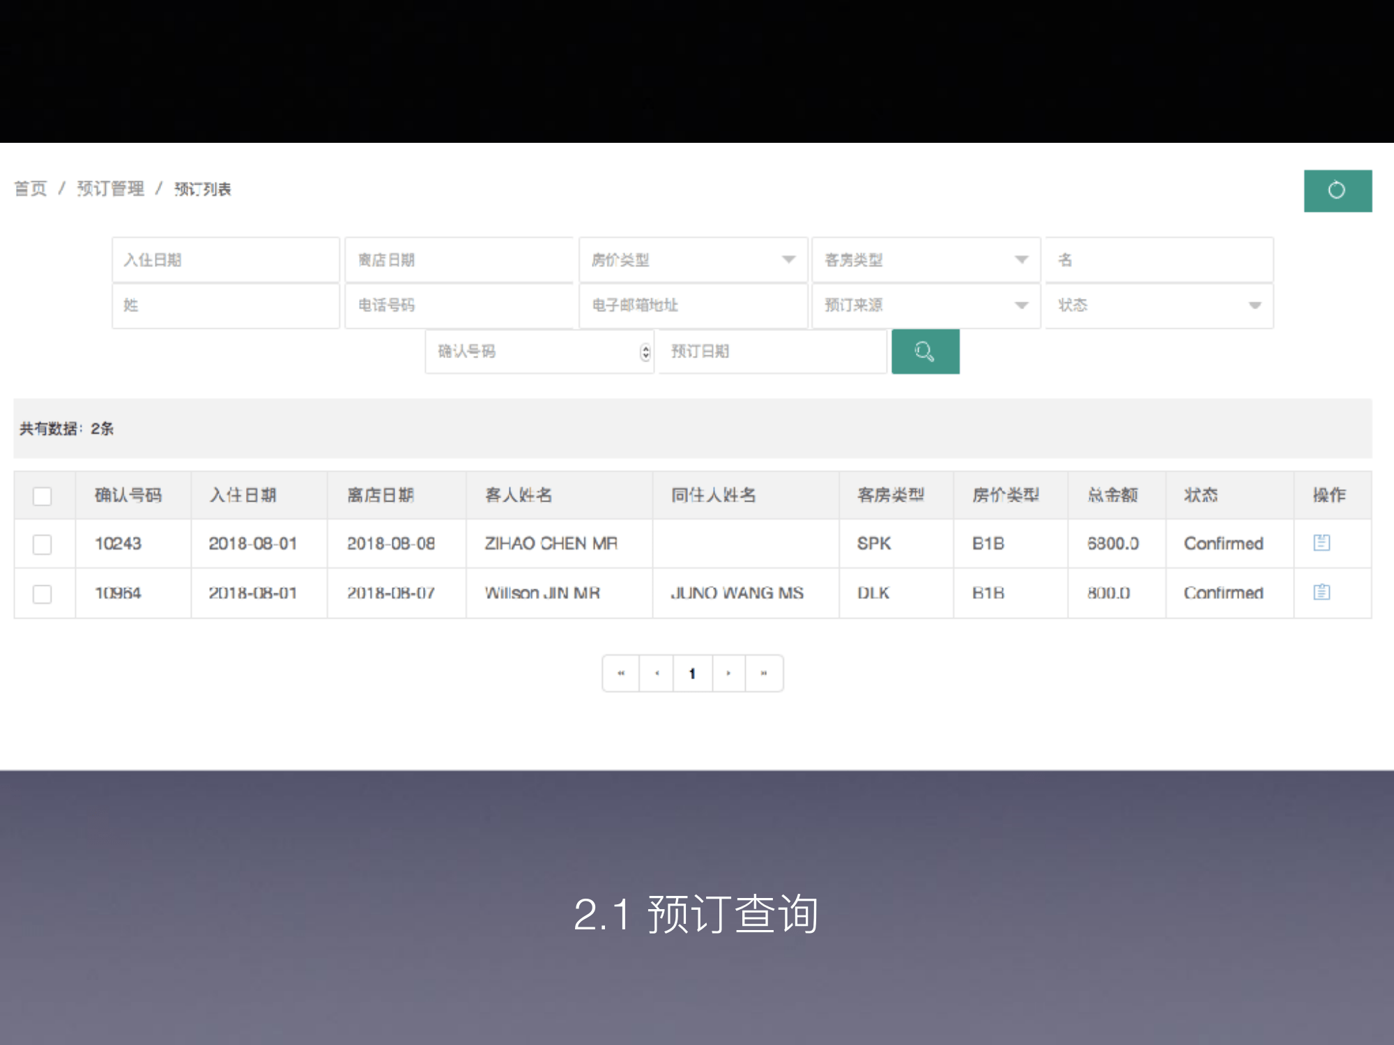Open details icon for booking 10243
This screenshot has height=1045, width=1394.
click(1321, 543)
